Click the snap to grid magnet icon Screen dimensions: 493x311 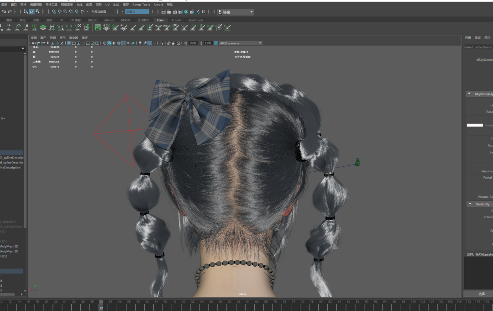[54, 11]
